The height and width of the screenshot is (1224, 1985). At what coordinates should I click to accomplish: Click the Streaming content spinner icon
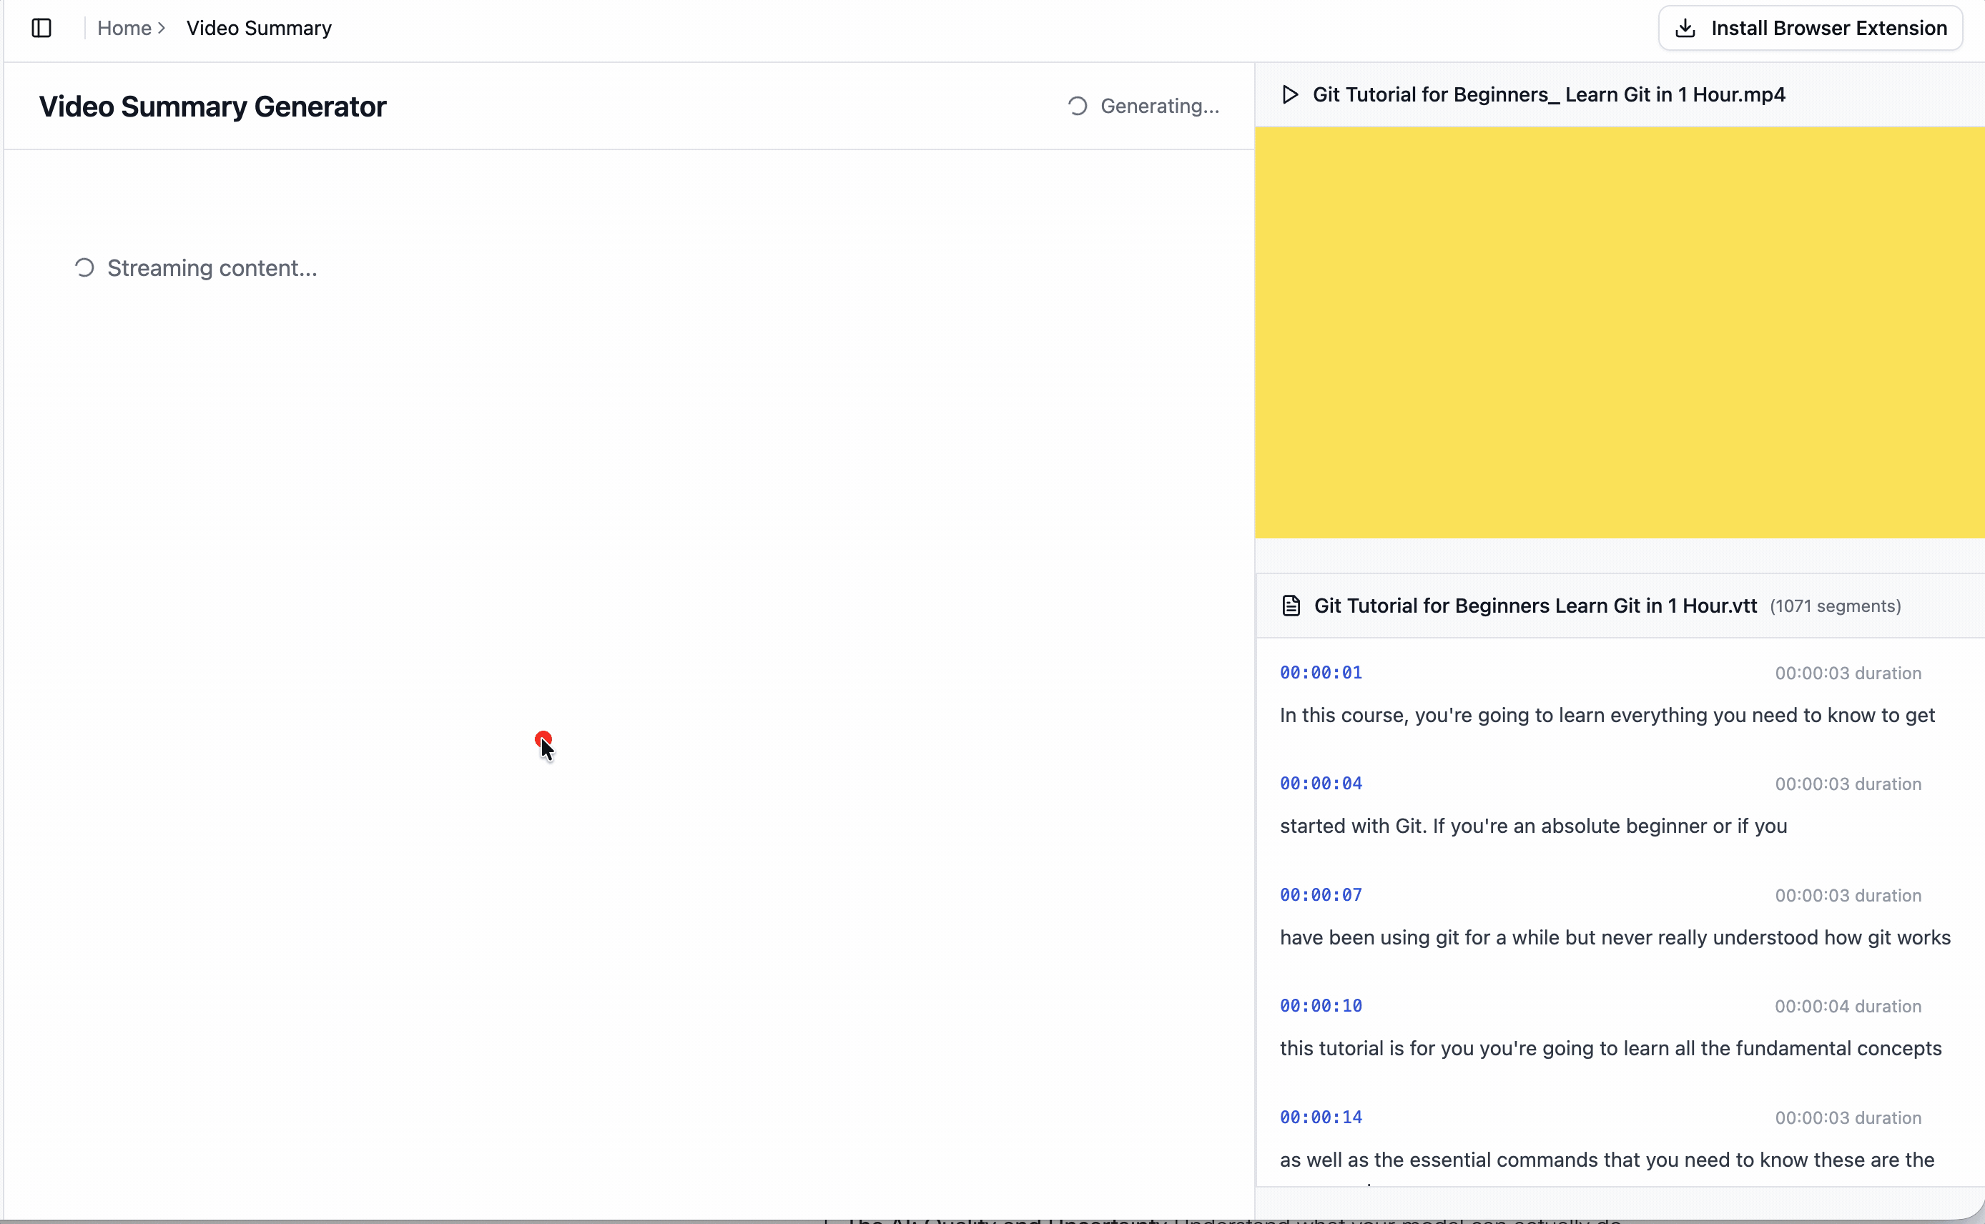point(84,267)
